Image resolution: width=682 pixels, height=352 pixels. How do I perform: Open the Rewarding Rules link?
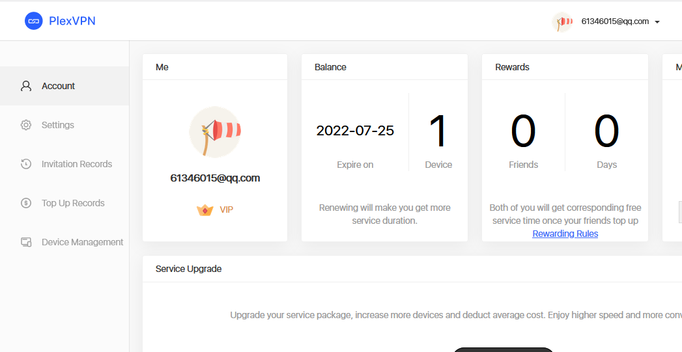[x=565, y=234]
